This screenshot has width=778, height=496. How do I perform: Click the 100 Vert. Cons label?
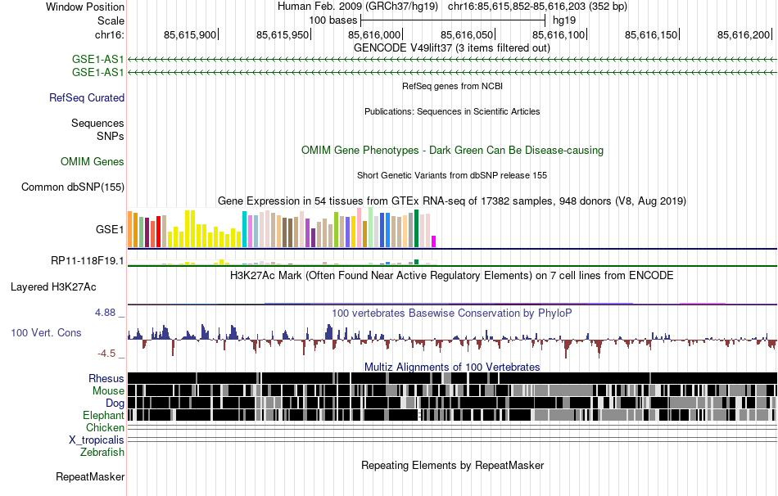pyautogui.click(x=46, y=333)
